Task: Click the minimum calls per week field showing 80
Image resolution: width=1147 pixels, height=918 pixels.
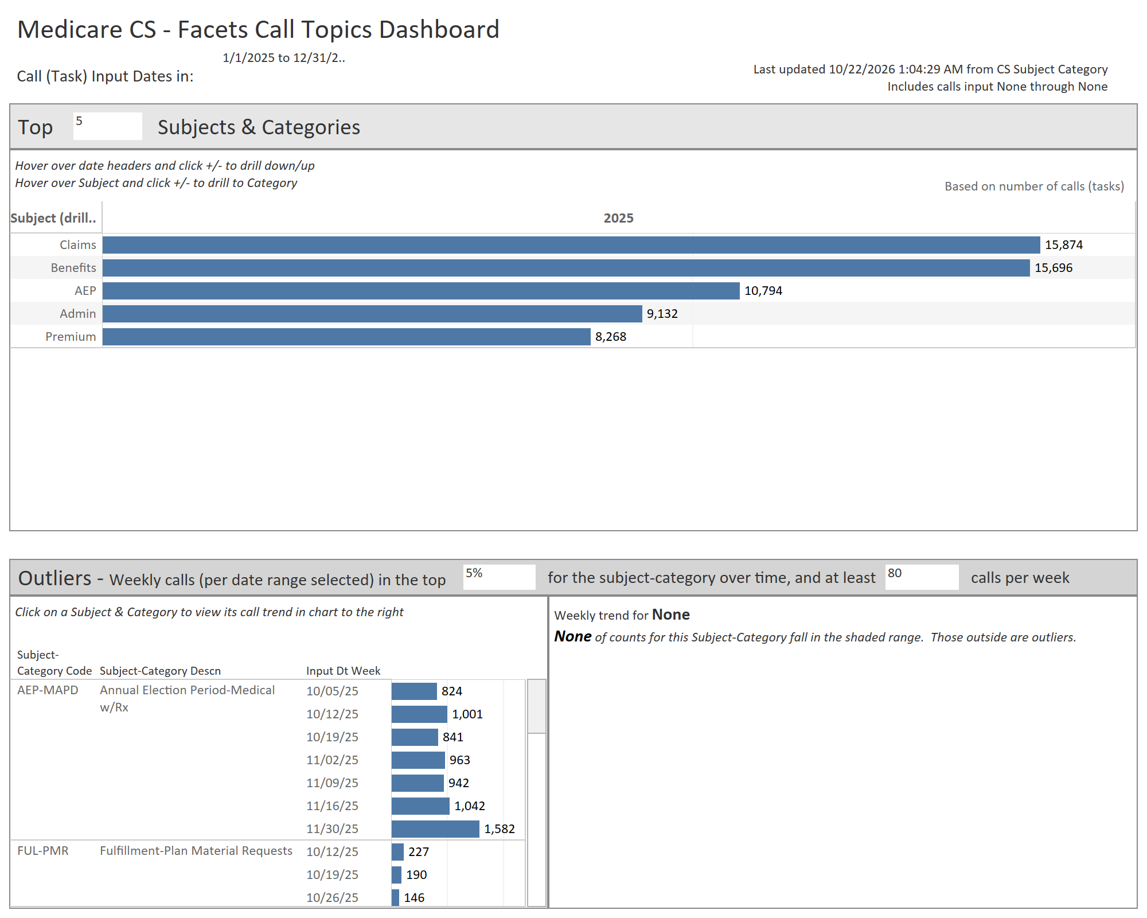Action: [922, 577]
